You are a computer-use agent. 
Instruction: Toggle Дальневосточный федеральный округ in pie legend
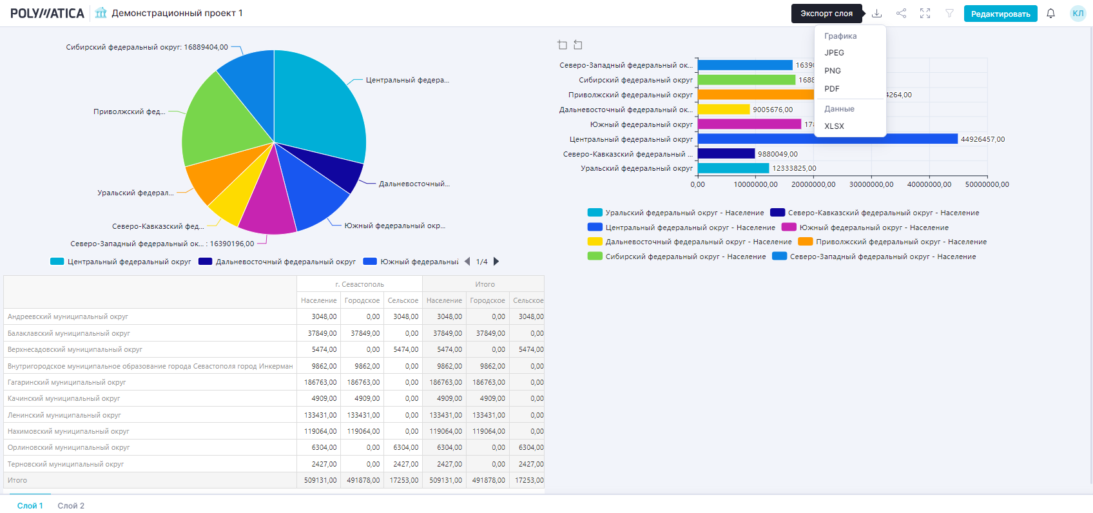277,262
